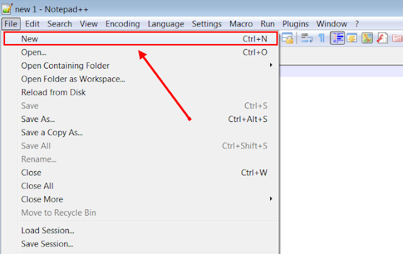Click the greyed-out Rename... entry

tap(141, 159)
